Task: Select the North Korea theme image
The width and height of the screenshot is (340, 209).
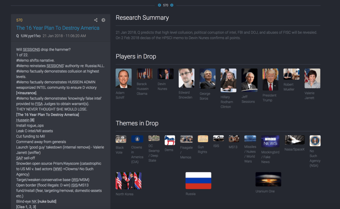Action: pos(128,180)
